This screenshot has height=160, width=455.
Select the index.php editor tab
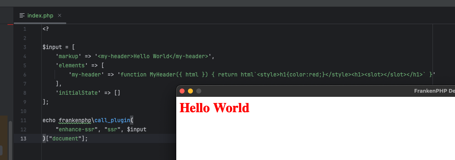coord(40,16)
